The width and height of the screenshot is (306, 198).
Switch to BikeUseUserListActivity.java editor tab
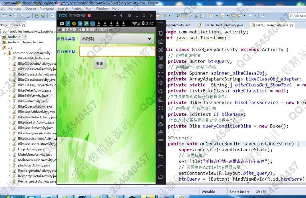pyautogui.click(x=221, y=25)
